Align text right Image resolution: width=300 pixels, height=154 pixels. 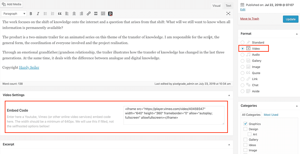[81, 14]
